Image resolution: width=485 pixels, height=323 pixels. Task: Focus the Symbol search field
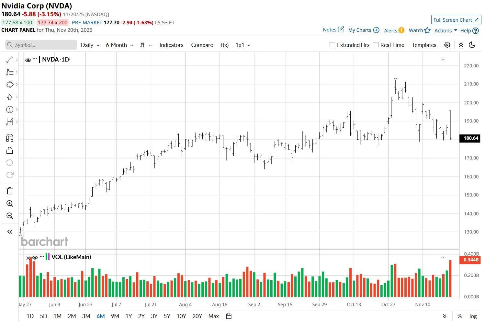point(41,45)
